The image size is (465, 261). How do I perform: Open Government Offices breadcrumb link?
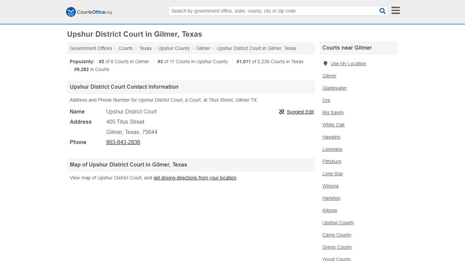pyautogui.click(x=91, y=48)
